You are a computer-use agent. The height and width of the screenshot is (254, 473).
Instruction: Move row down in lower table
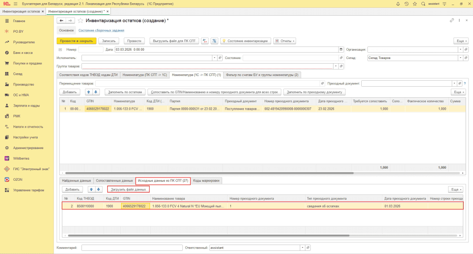pos(98,189)
